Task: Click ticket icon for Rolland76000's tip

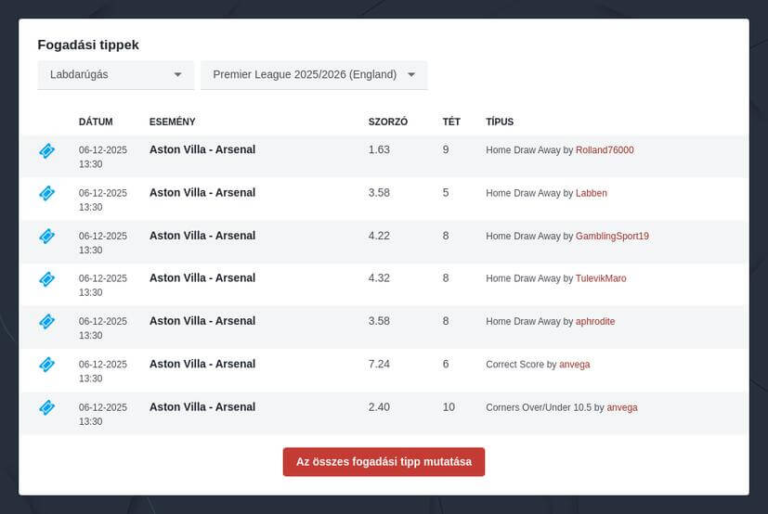Action: [47, 150]
